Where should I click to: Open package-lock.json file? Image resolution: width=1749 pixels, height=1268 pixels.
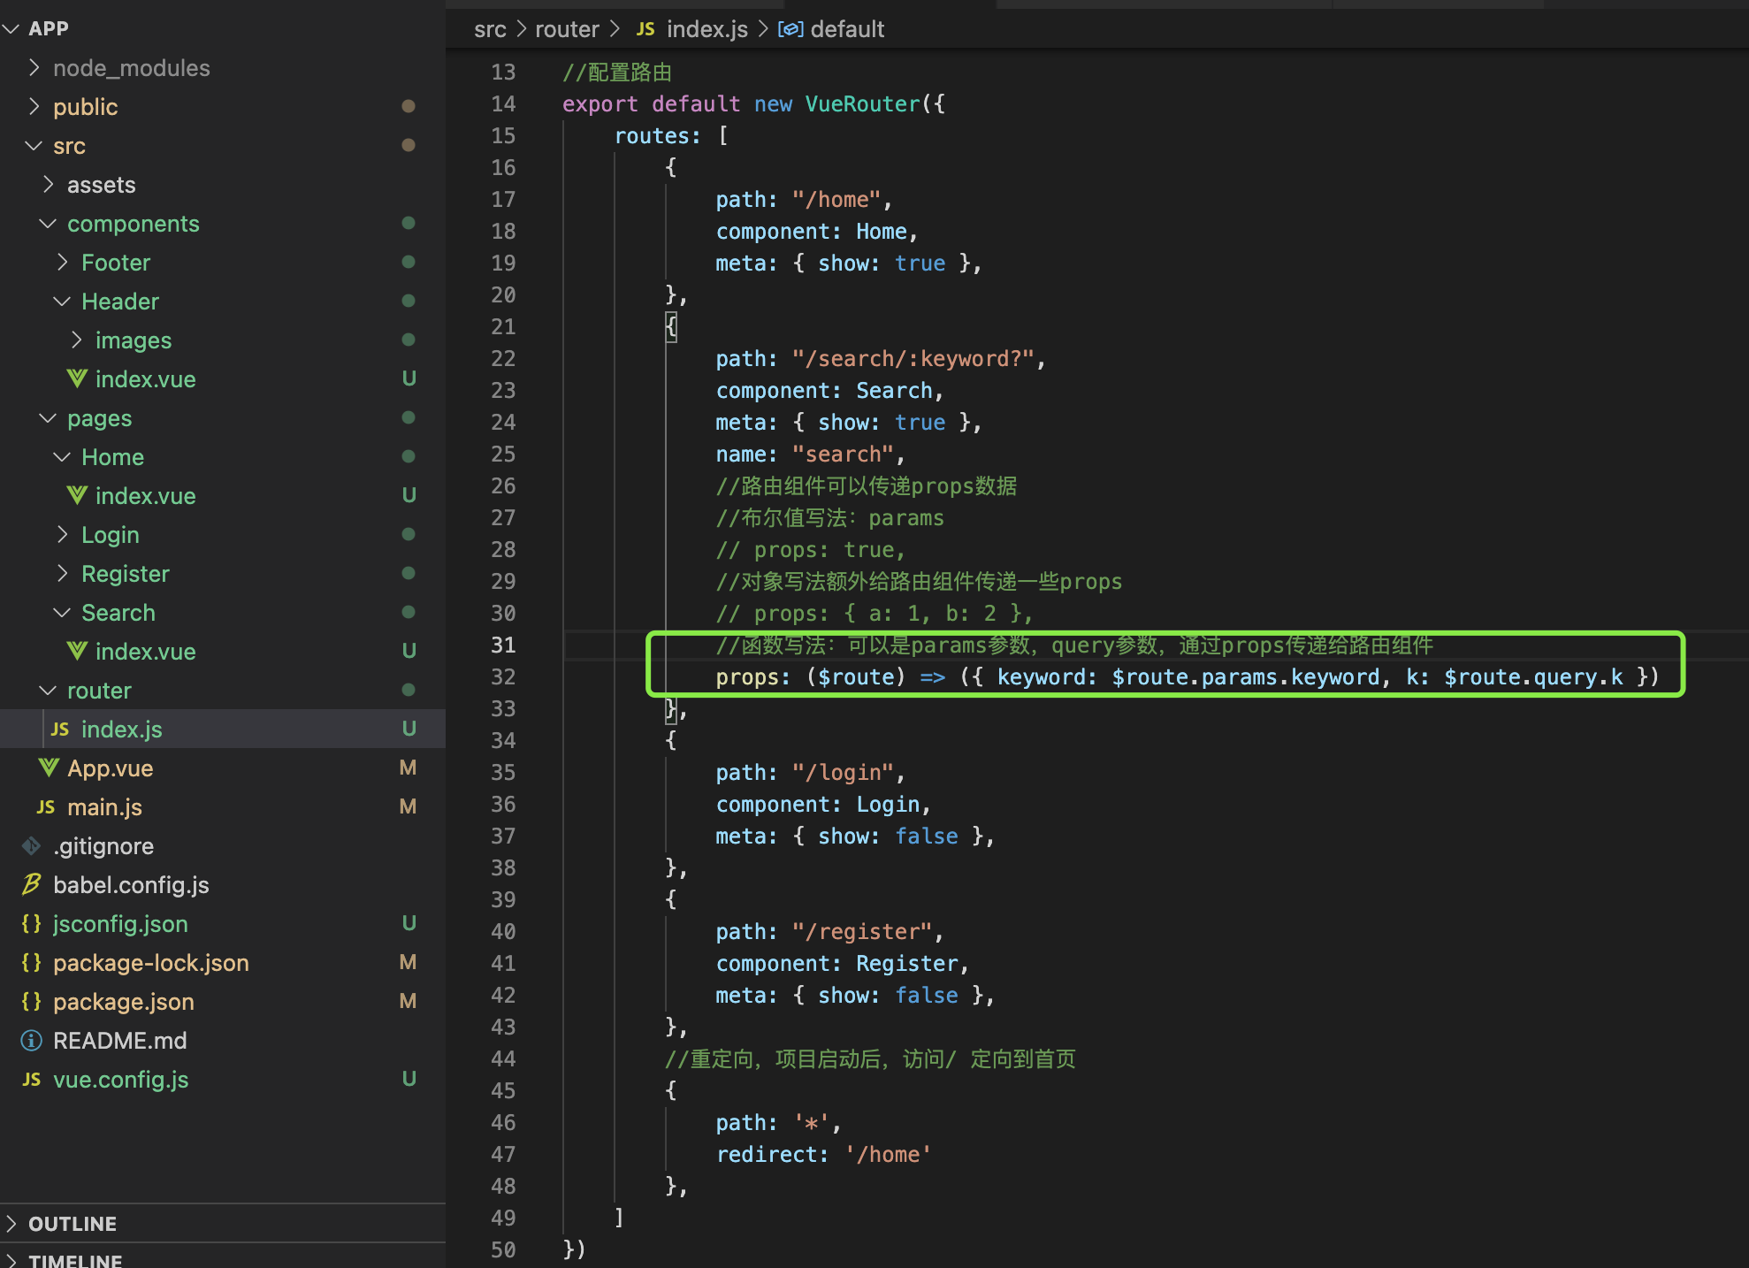coord(150,962)
